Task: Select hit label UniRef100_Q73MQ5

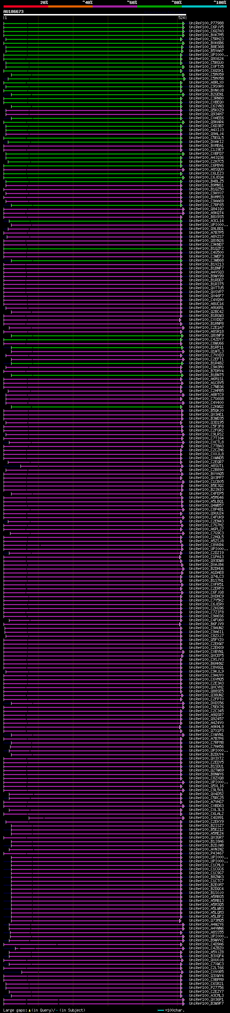Action: click(206, 920)
